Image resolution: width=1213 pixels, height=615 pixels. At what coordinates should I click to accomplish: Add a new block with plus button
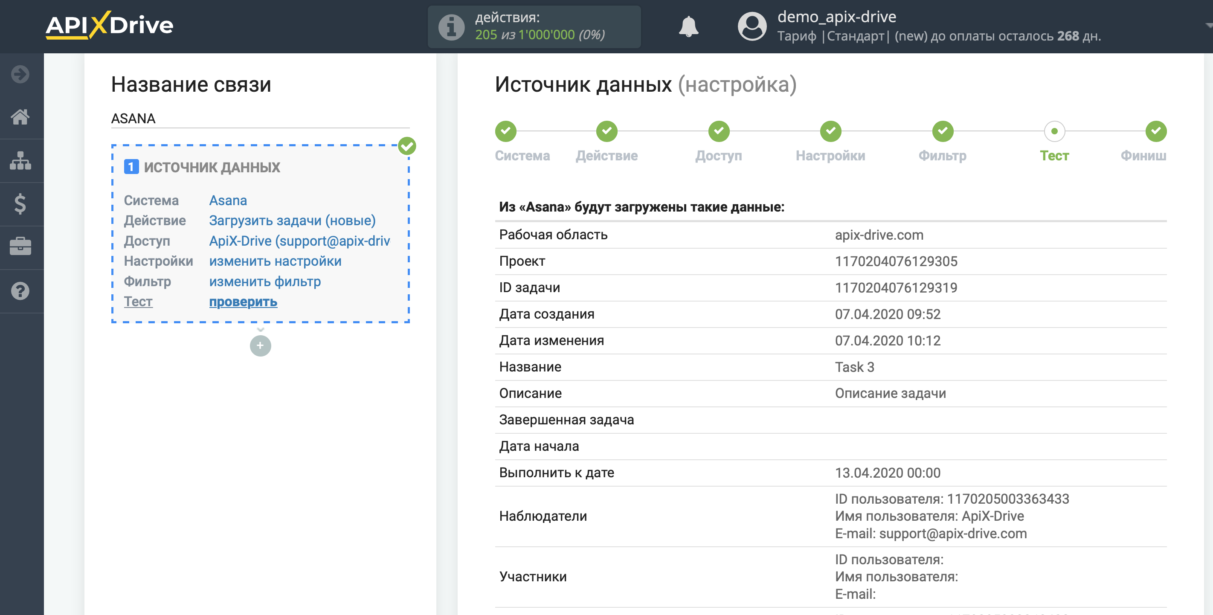click(x=261, y=345)
